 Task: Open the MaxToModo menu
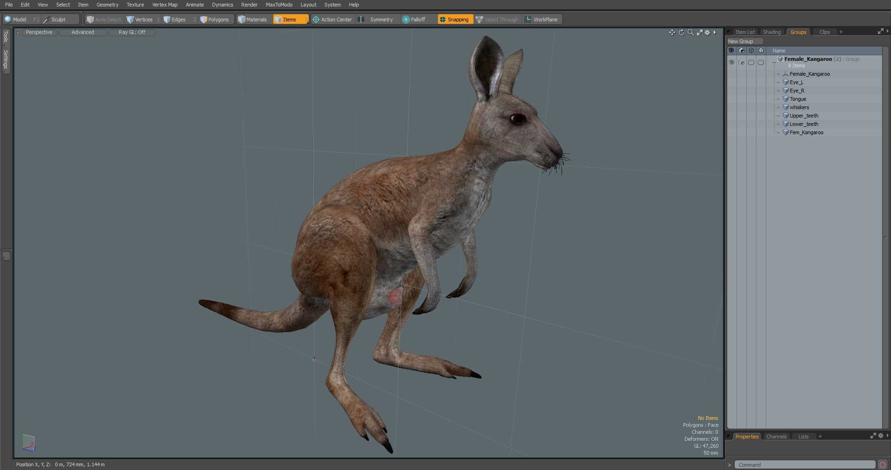pos(279,5)
